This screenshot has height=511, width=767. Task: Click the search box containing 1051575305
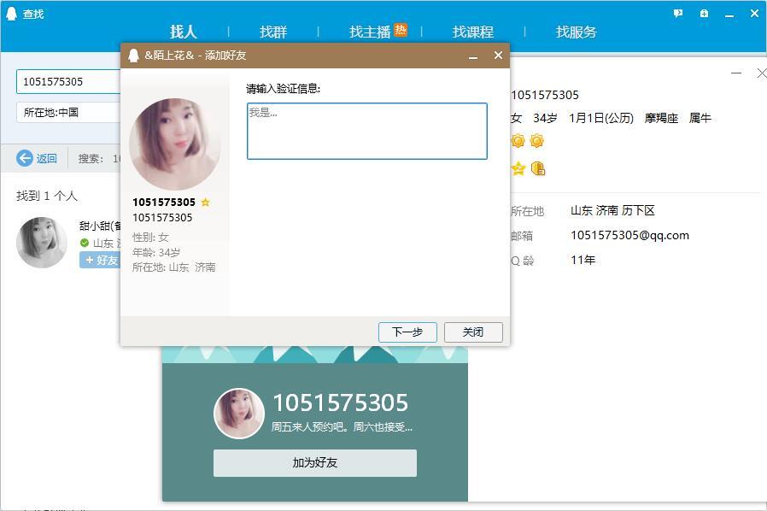tap(68, 81)
